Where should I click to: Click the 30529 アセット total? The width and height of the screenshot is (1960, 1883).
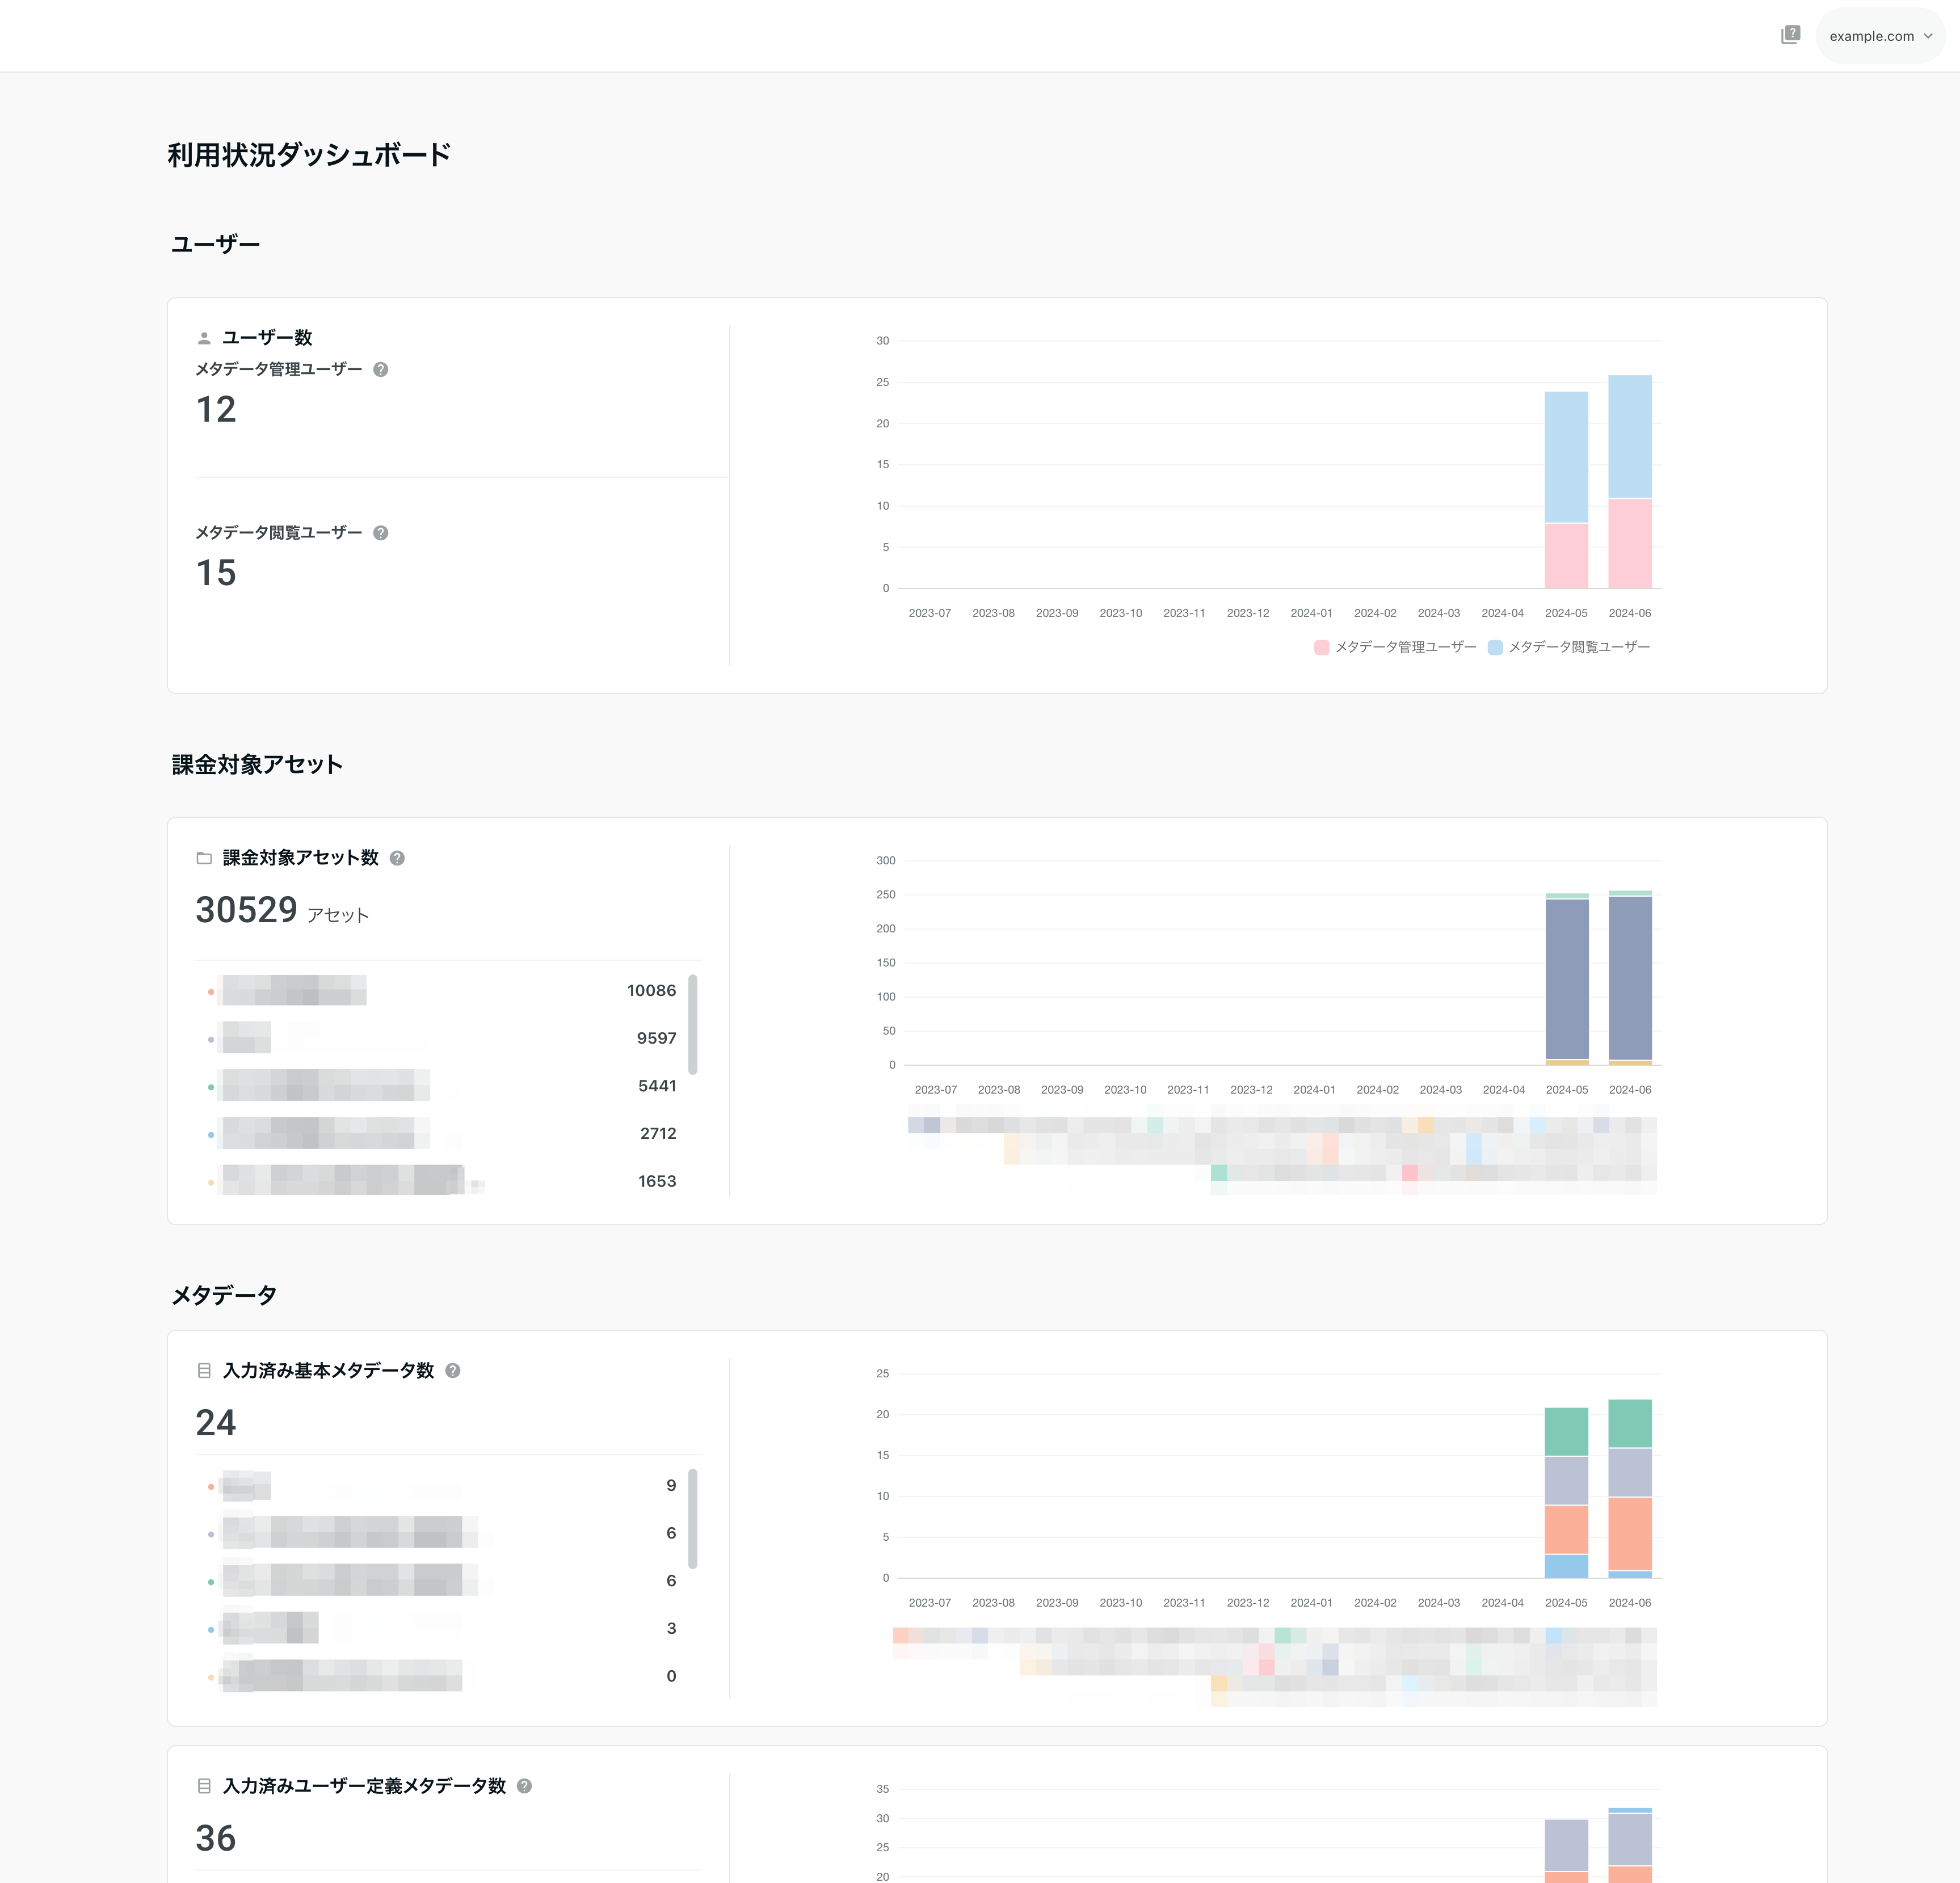click(247, 910)
